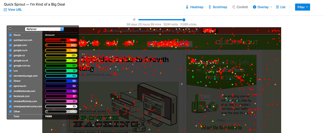Viewport: 323px width, 133px height.
Task: Expand the Overlay dropdown arrow
Action: (271, 7)
